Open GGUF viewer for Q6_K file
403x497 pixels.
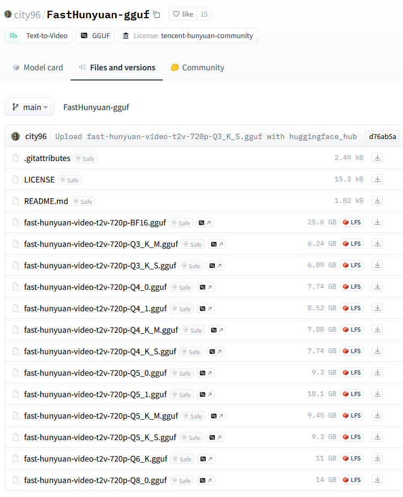pos(206,459)
